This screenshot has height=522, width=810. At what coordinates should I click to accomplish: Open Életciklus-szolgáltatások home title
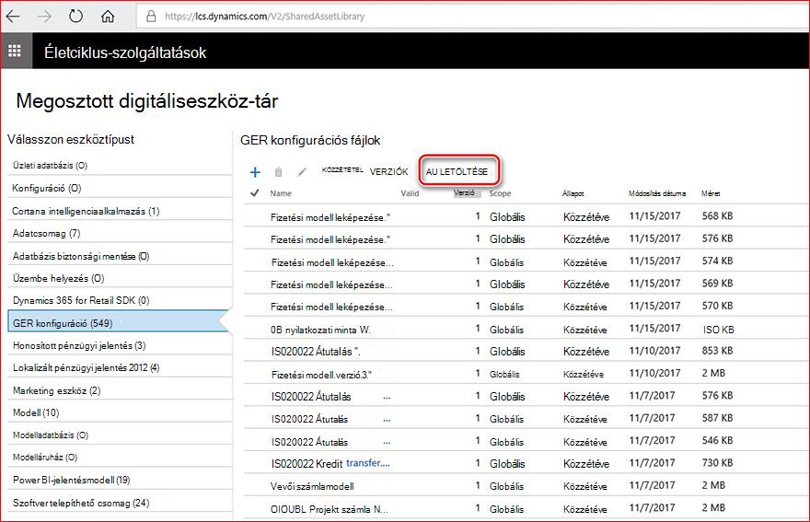click(125, 52)
